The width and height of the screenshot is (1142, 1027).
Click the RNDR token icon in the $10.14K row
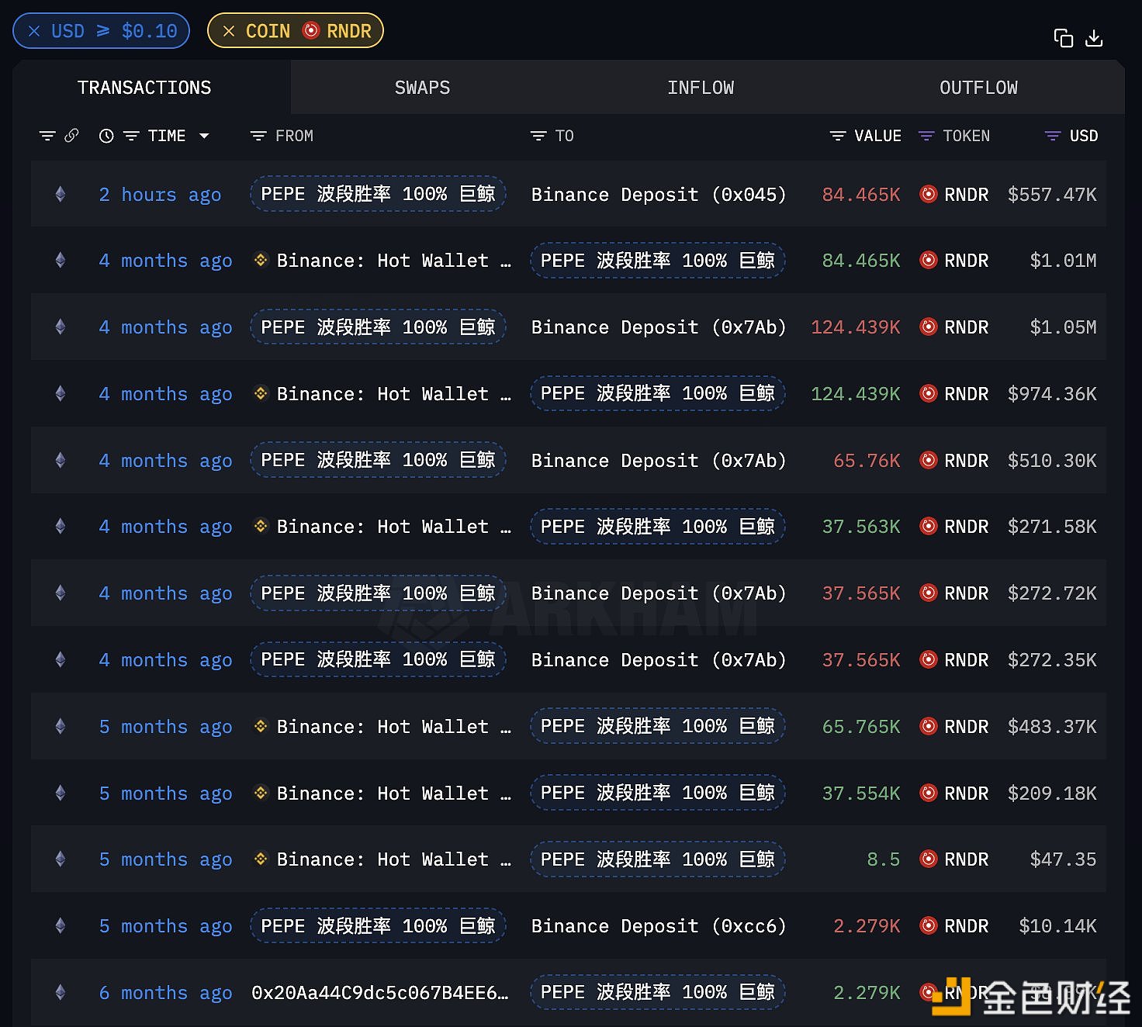tap(929, 925)
